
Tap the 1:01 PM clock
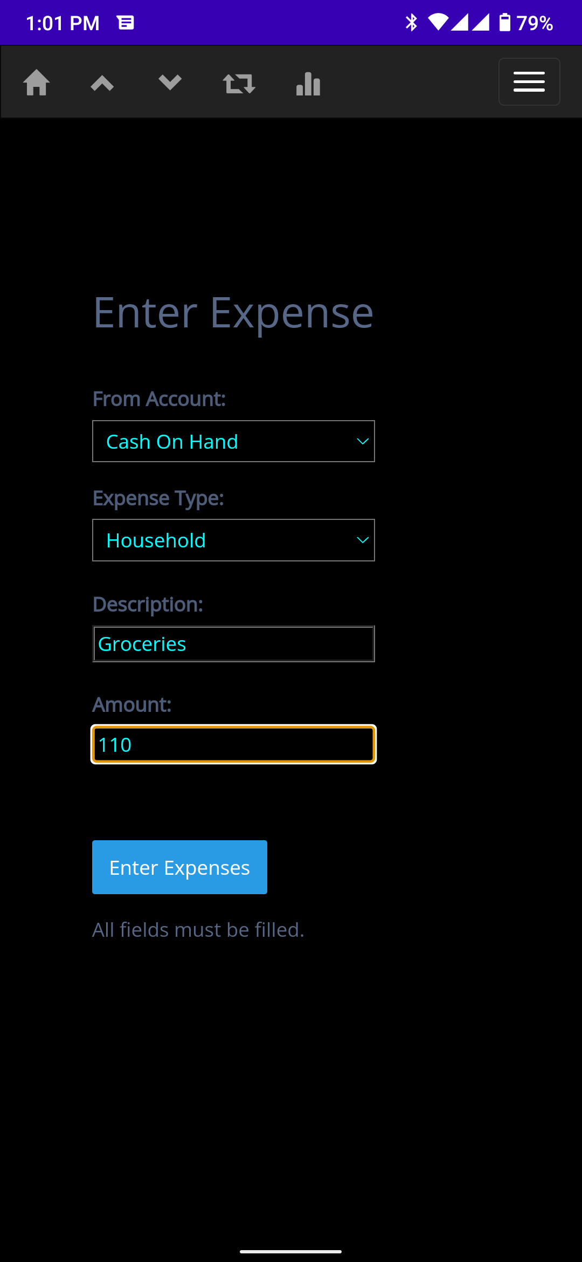pos(63,23)
